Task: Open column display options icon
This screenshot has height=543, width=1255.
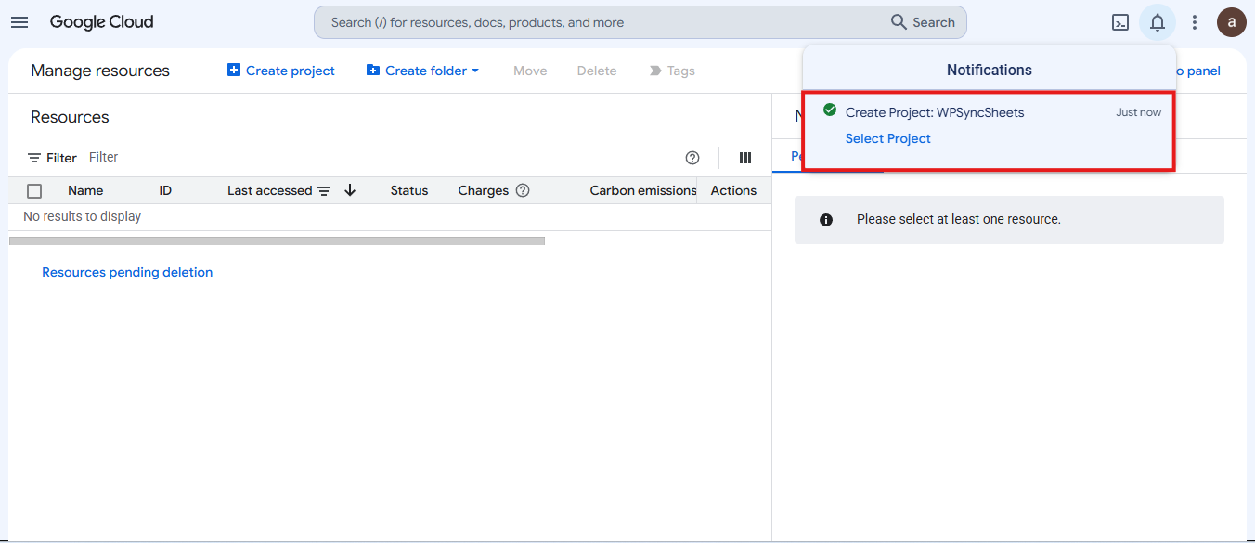Action: [x=744, y=158]
